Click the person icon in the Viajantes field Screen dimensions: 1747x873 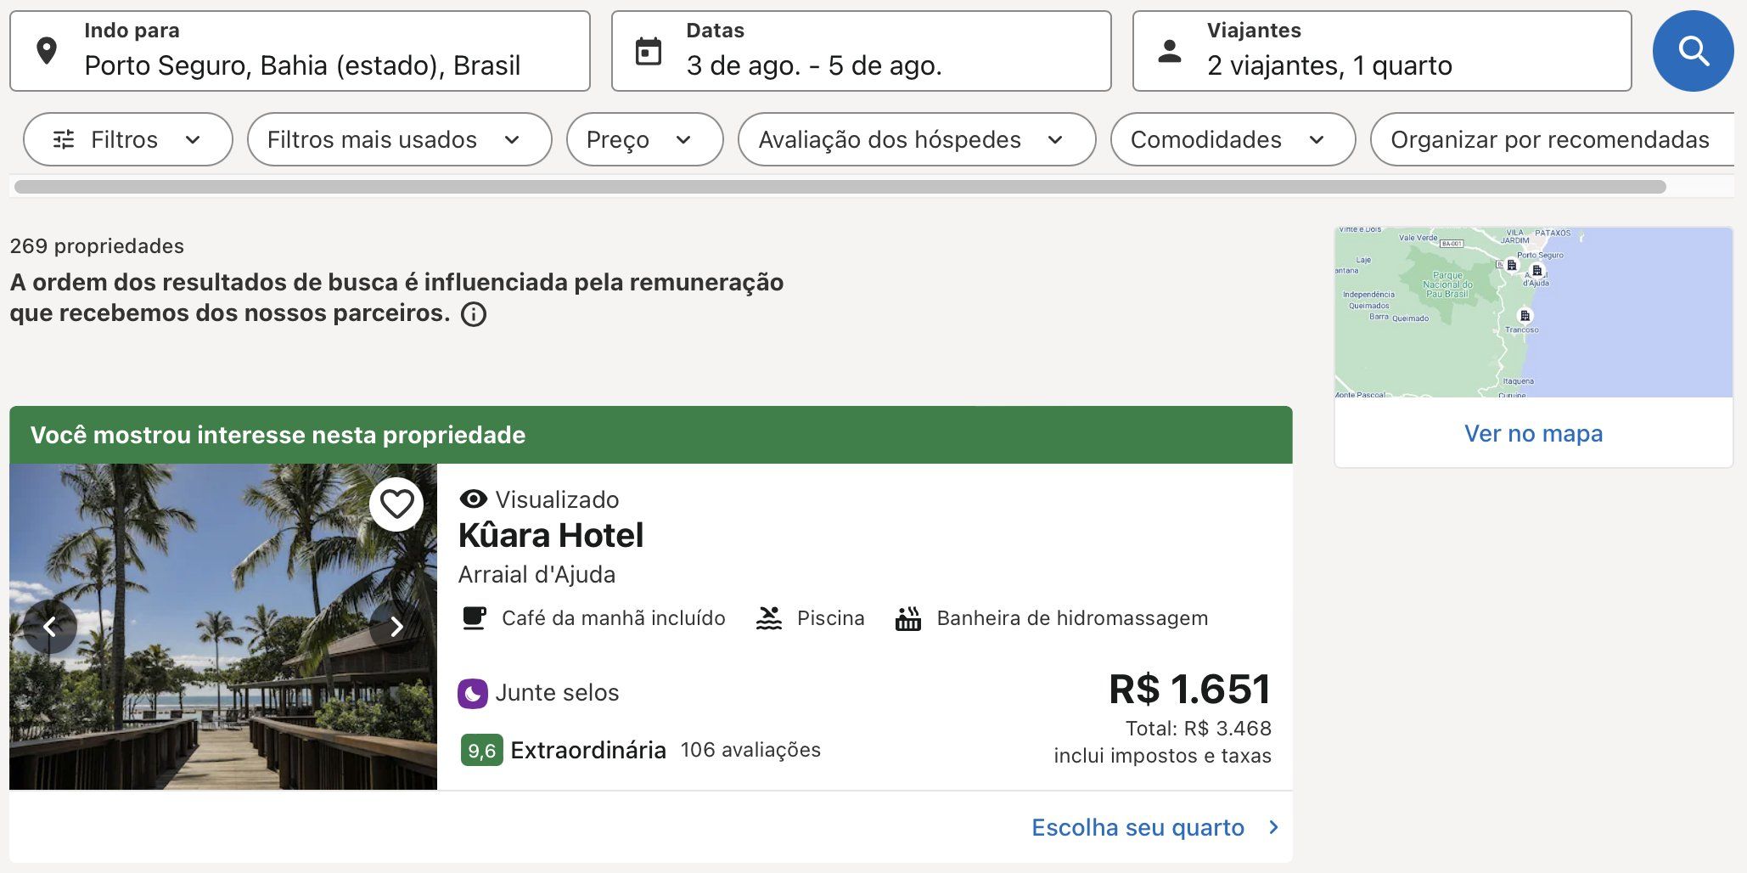(1170, 51)
